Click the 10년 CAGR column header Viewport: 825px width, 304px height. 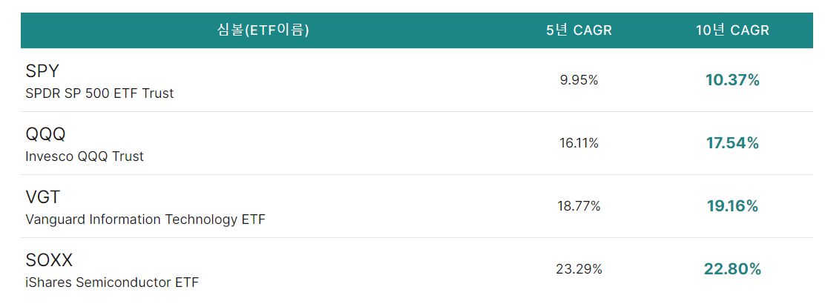pyautogui.click(x=732, y=30)
